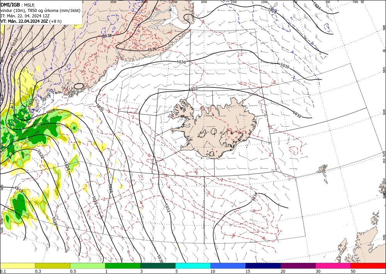Click the 'VT: Mán. 22.04.2024 20Z (+8 h)' line
This screenshot has width=386, height=274.
pyautogui.click(x=31, y=21)
